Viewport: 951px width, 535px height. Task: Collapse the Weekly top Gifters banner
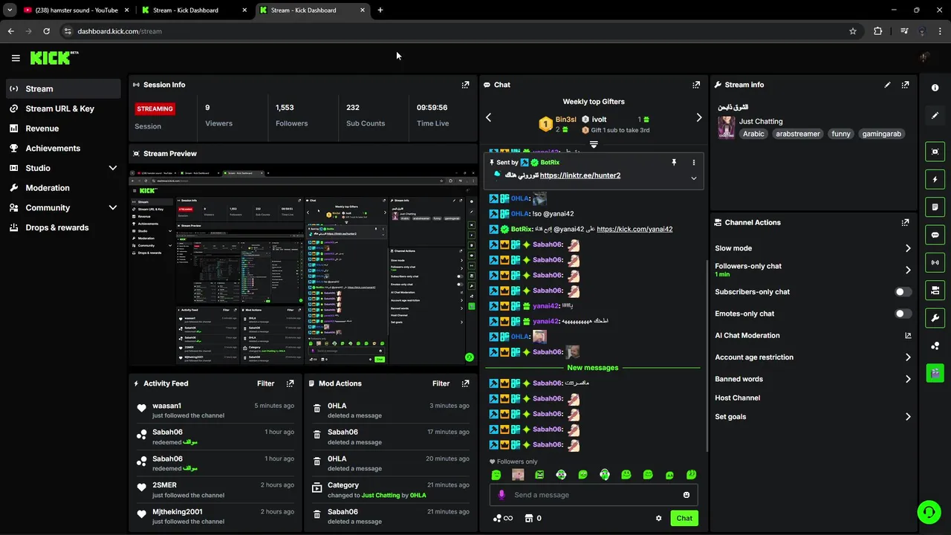tap(594, 144)
